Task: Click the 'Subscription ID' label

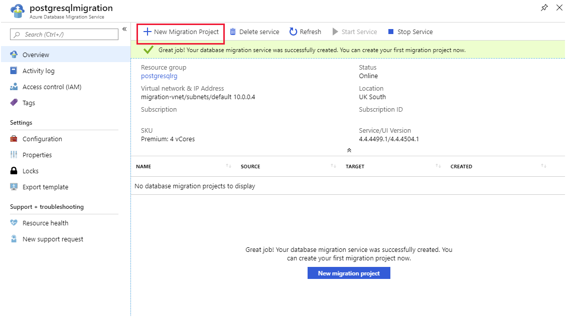Action: (x=381, y=110)
